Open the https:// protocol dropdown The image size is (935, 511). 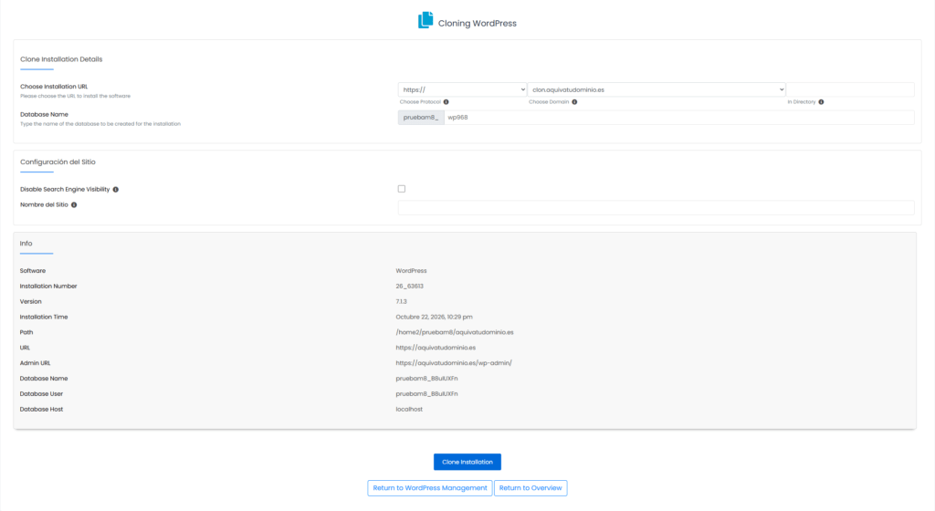tap(462, 89)
